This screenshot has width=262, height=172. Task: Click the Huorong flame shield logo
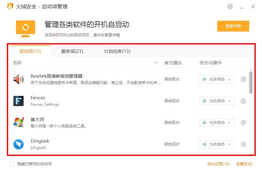(10, 6)
